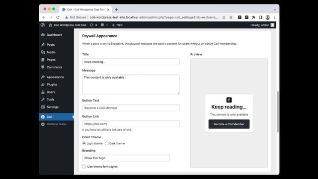Select Coil in sidebar menu

coord(56,117)
